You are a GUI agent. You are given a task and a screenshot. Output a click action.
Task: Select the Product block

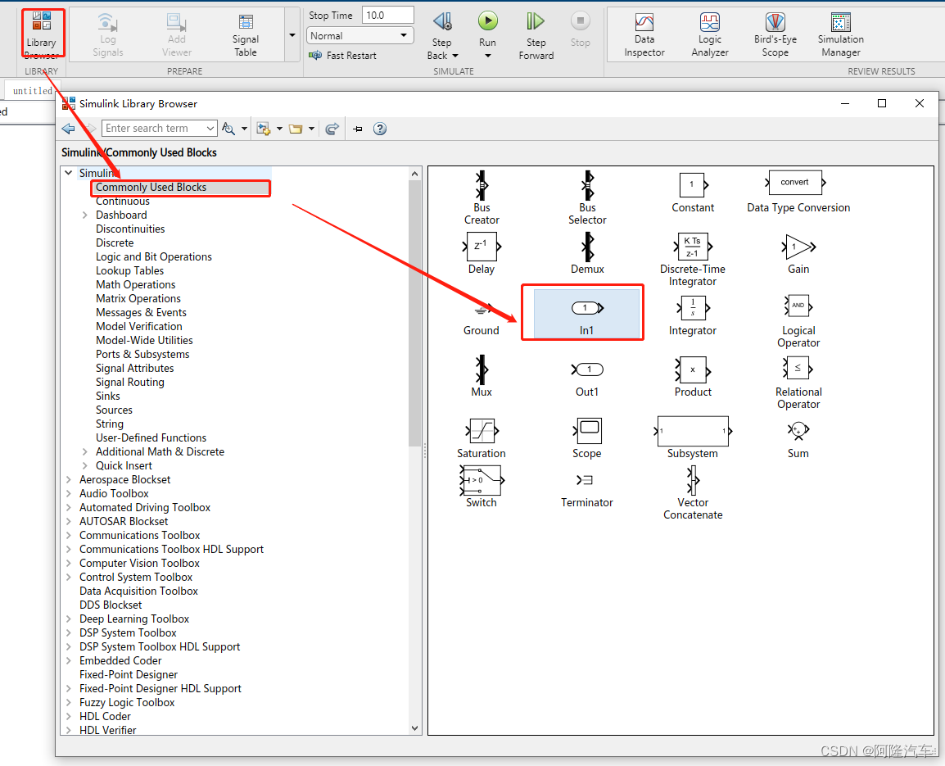693,377
